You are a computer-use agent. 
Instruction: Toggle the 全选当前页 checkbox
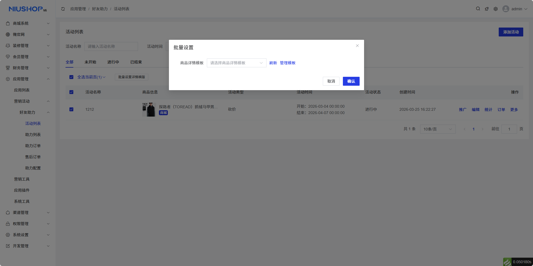[71, 77]
